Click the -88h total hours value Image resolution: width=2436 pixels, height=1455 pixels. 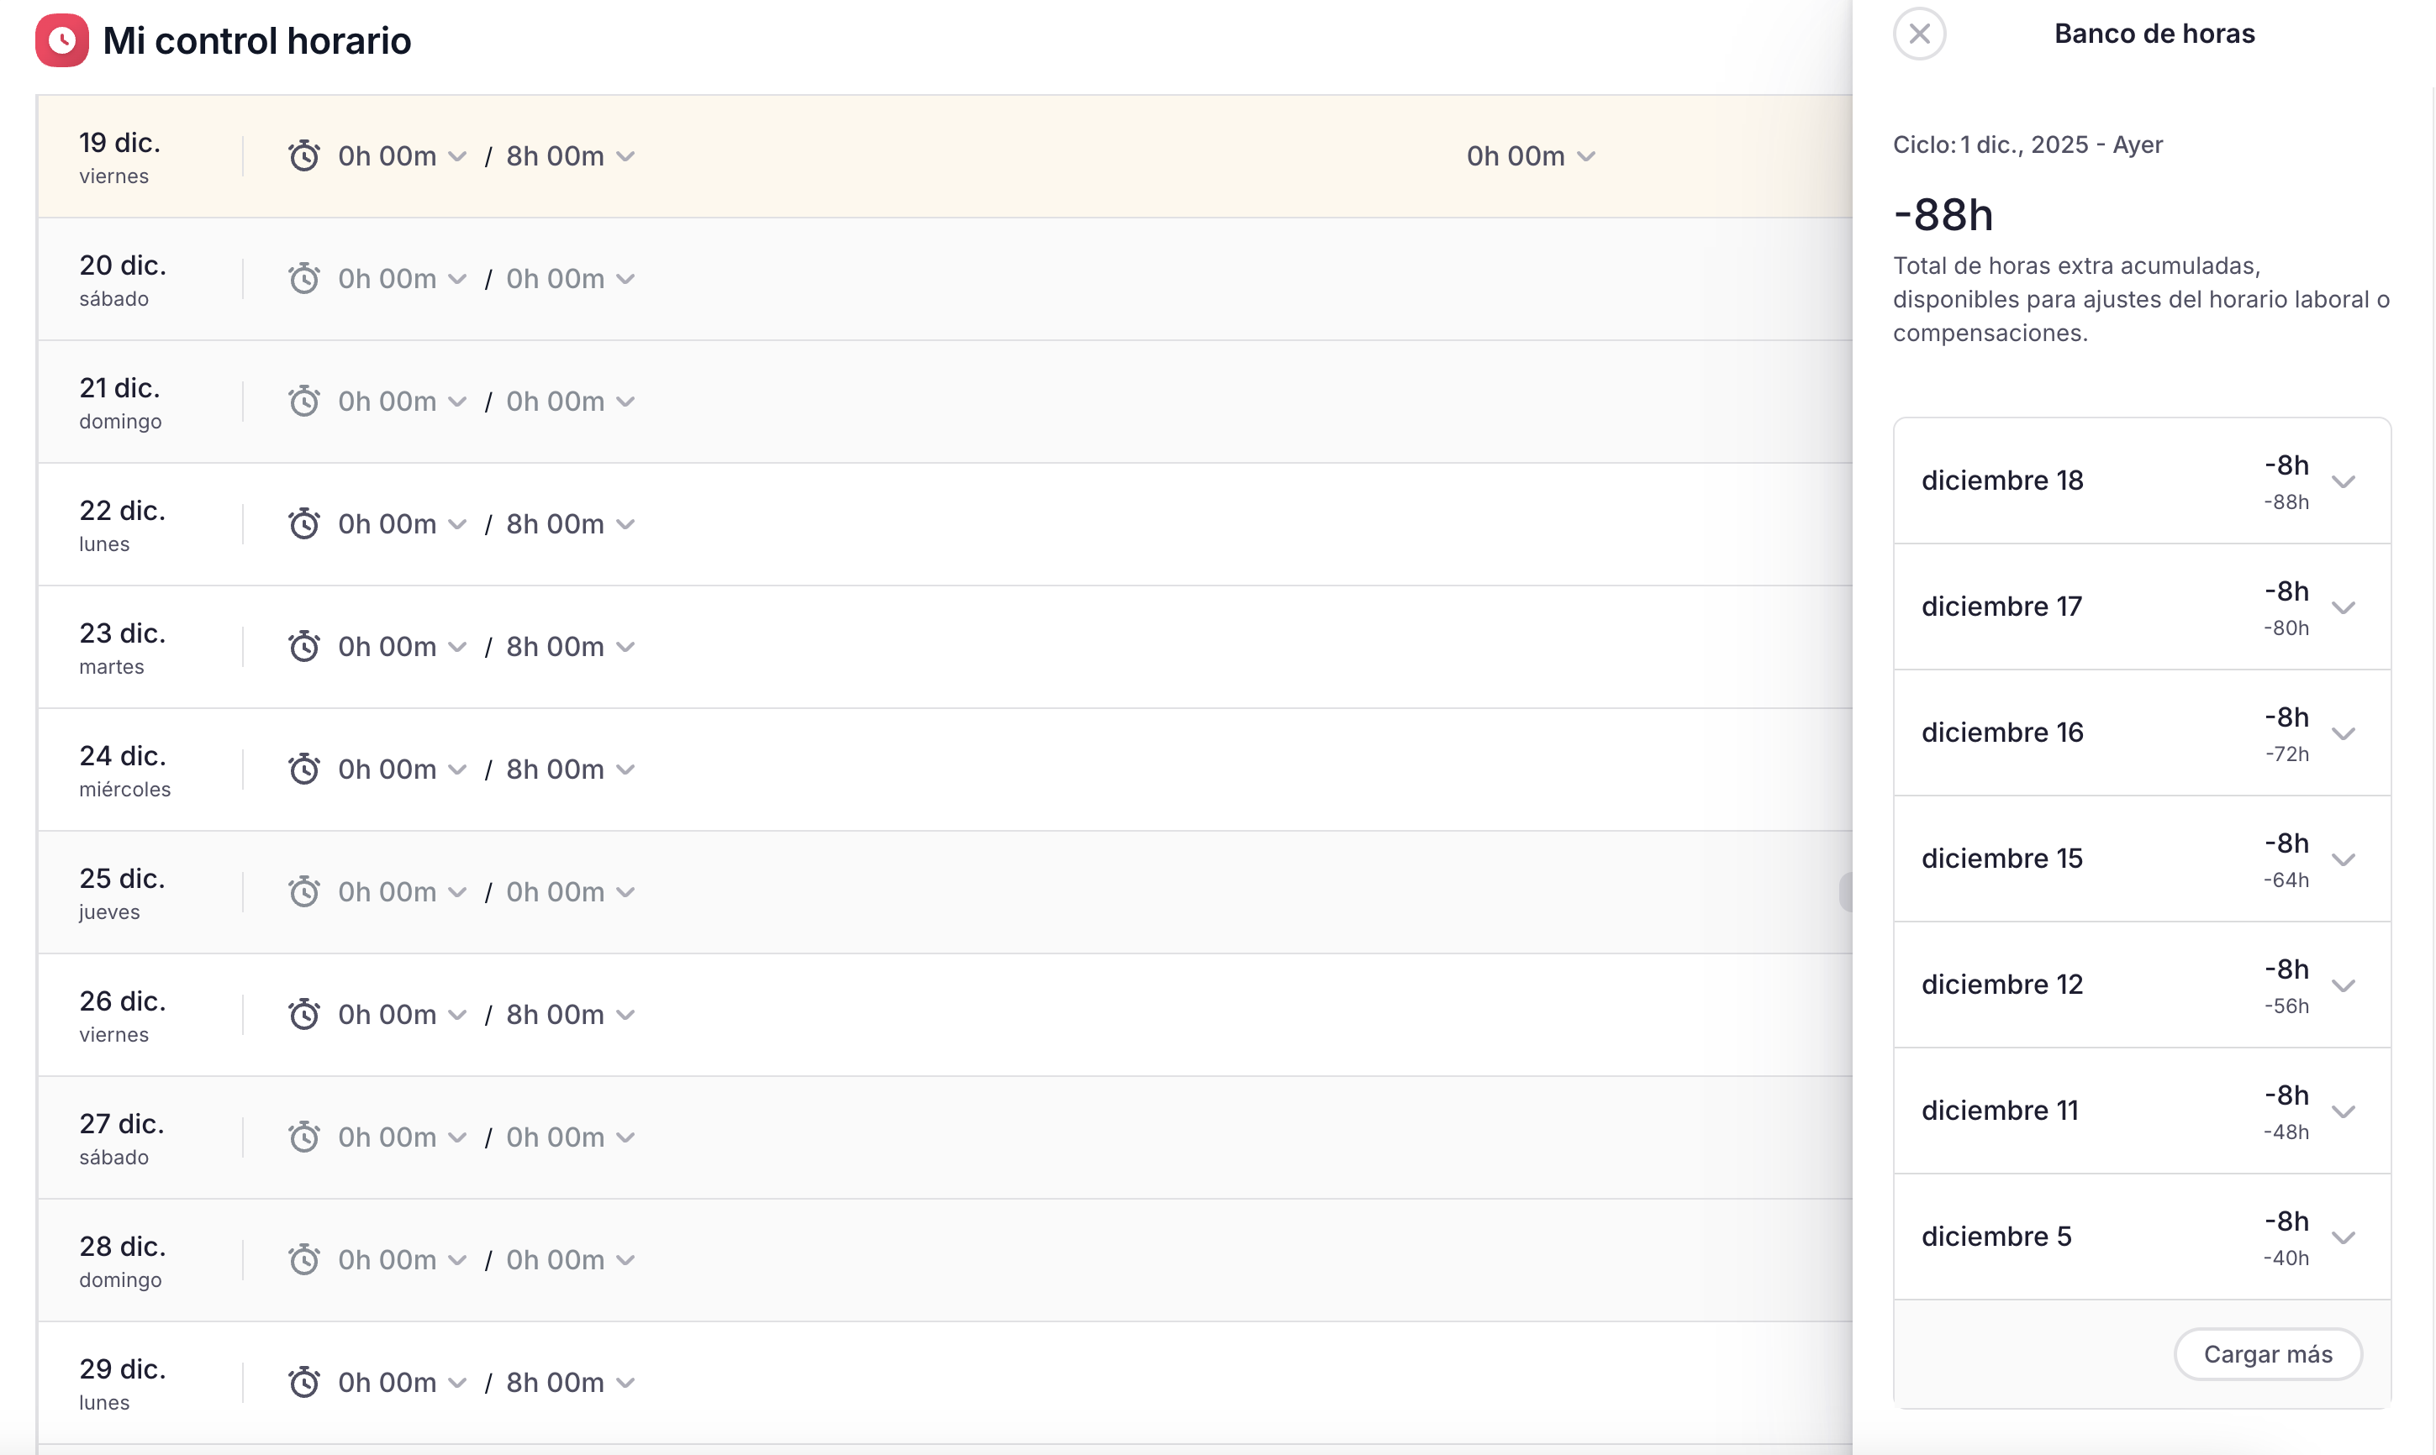click(1943, 215)
